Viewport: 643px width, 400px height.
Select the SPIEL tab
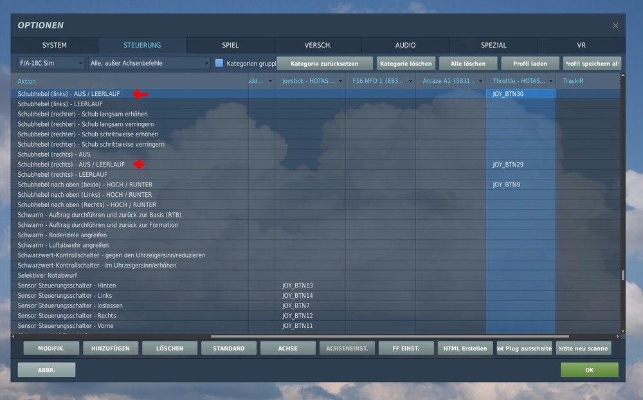(x=230, y=45)
